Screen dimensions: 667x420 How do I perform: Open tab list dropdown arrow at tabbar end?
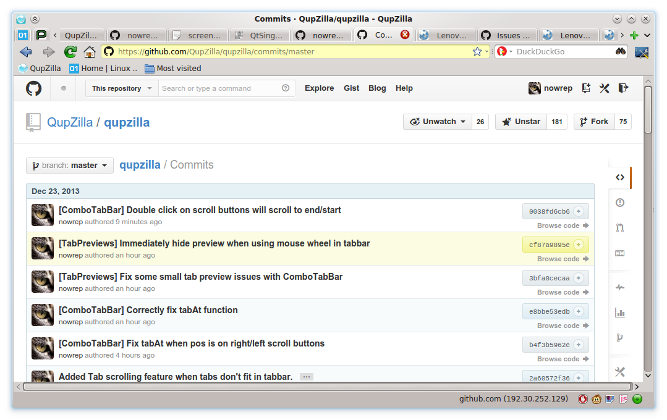[x=647, y=35]
